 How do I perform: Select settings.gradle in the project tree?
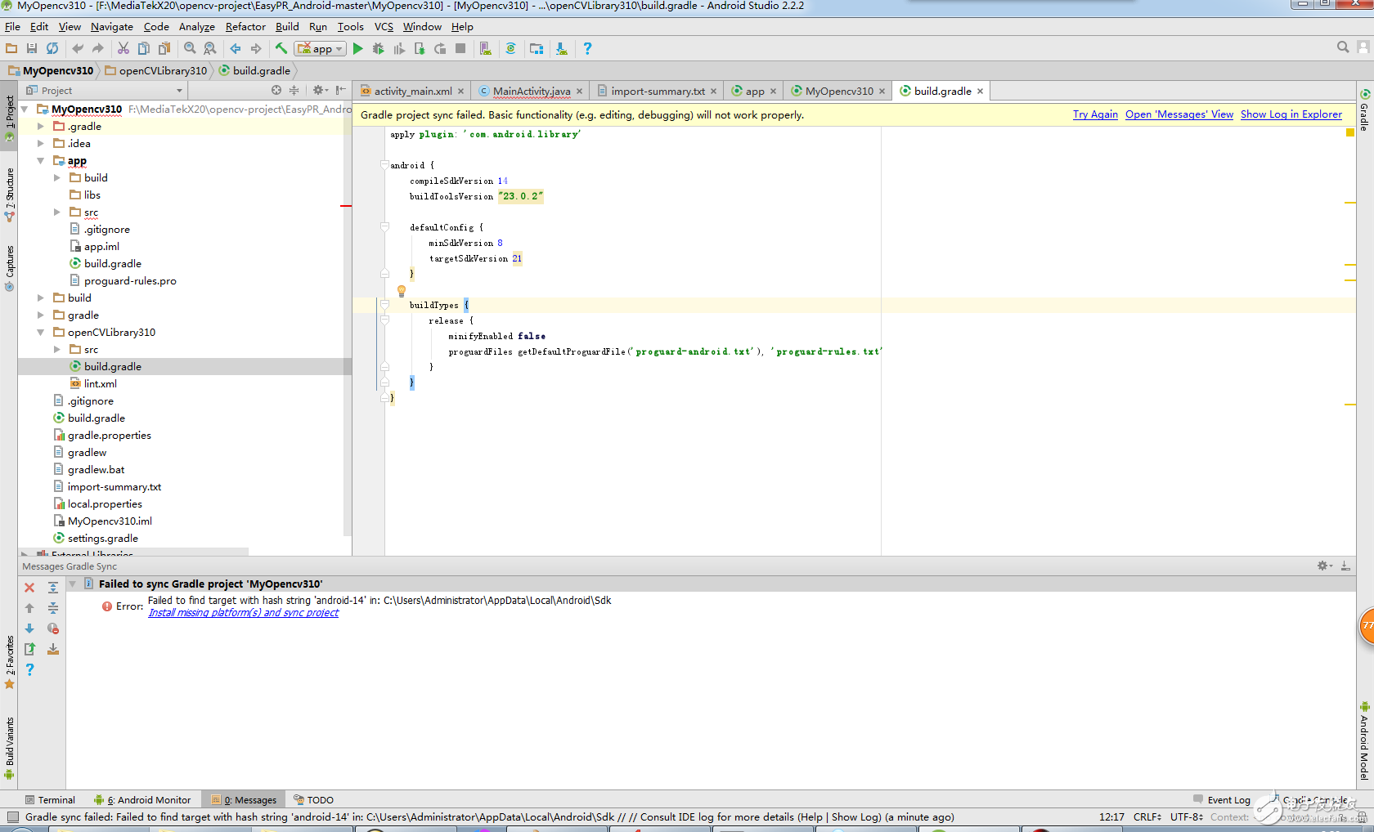pyautogui.click(x=102, y=539)
